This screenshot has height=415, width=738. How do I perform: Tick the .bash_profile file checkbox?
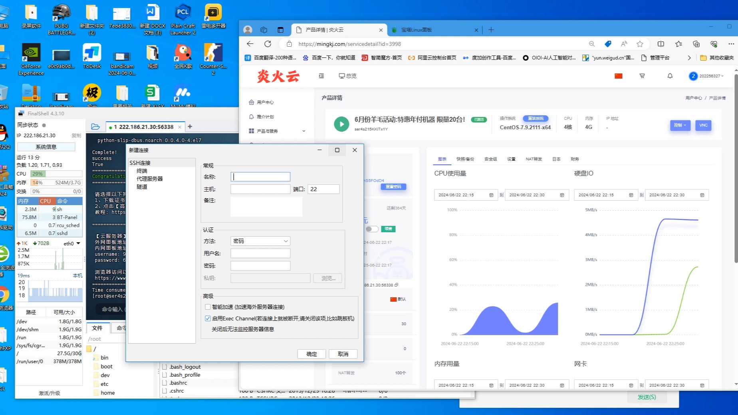pyautogui.click(x=165, y=375)
